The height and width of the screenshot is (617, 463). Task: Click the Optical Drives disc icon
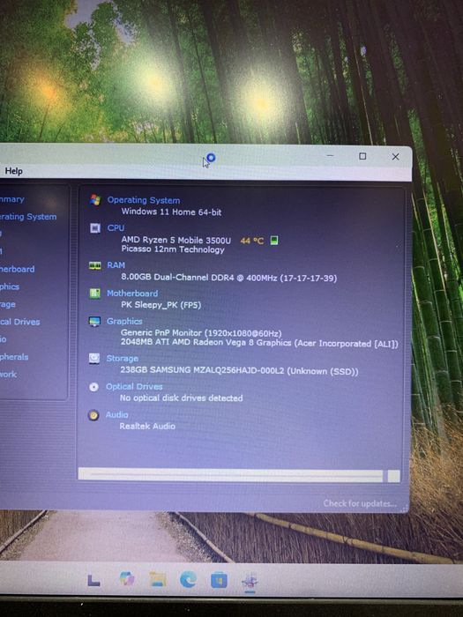(93, 387)
